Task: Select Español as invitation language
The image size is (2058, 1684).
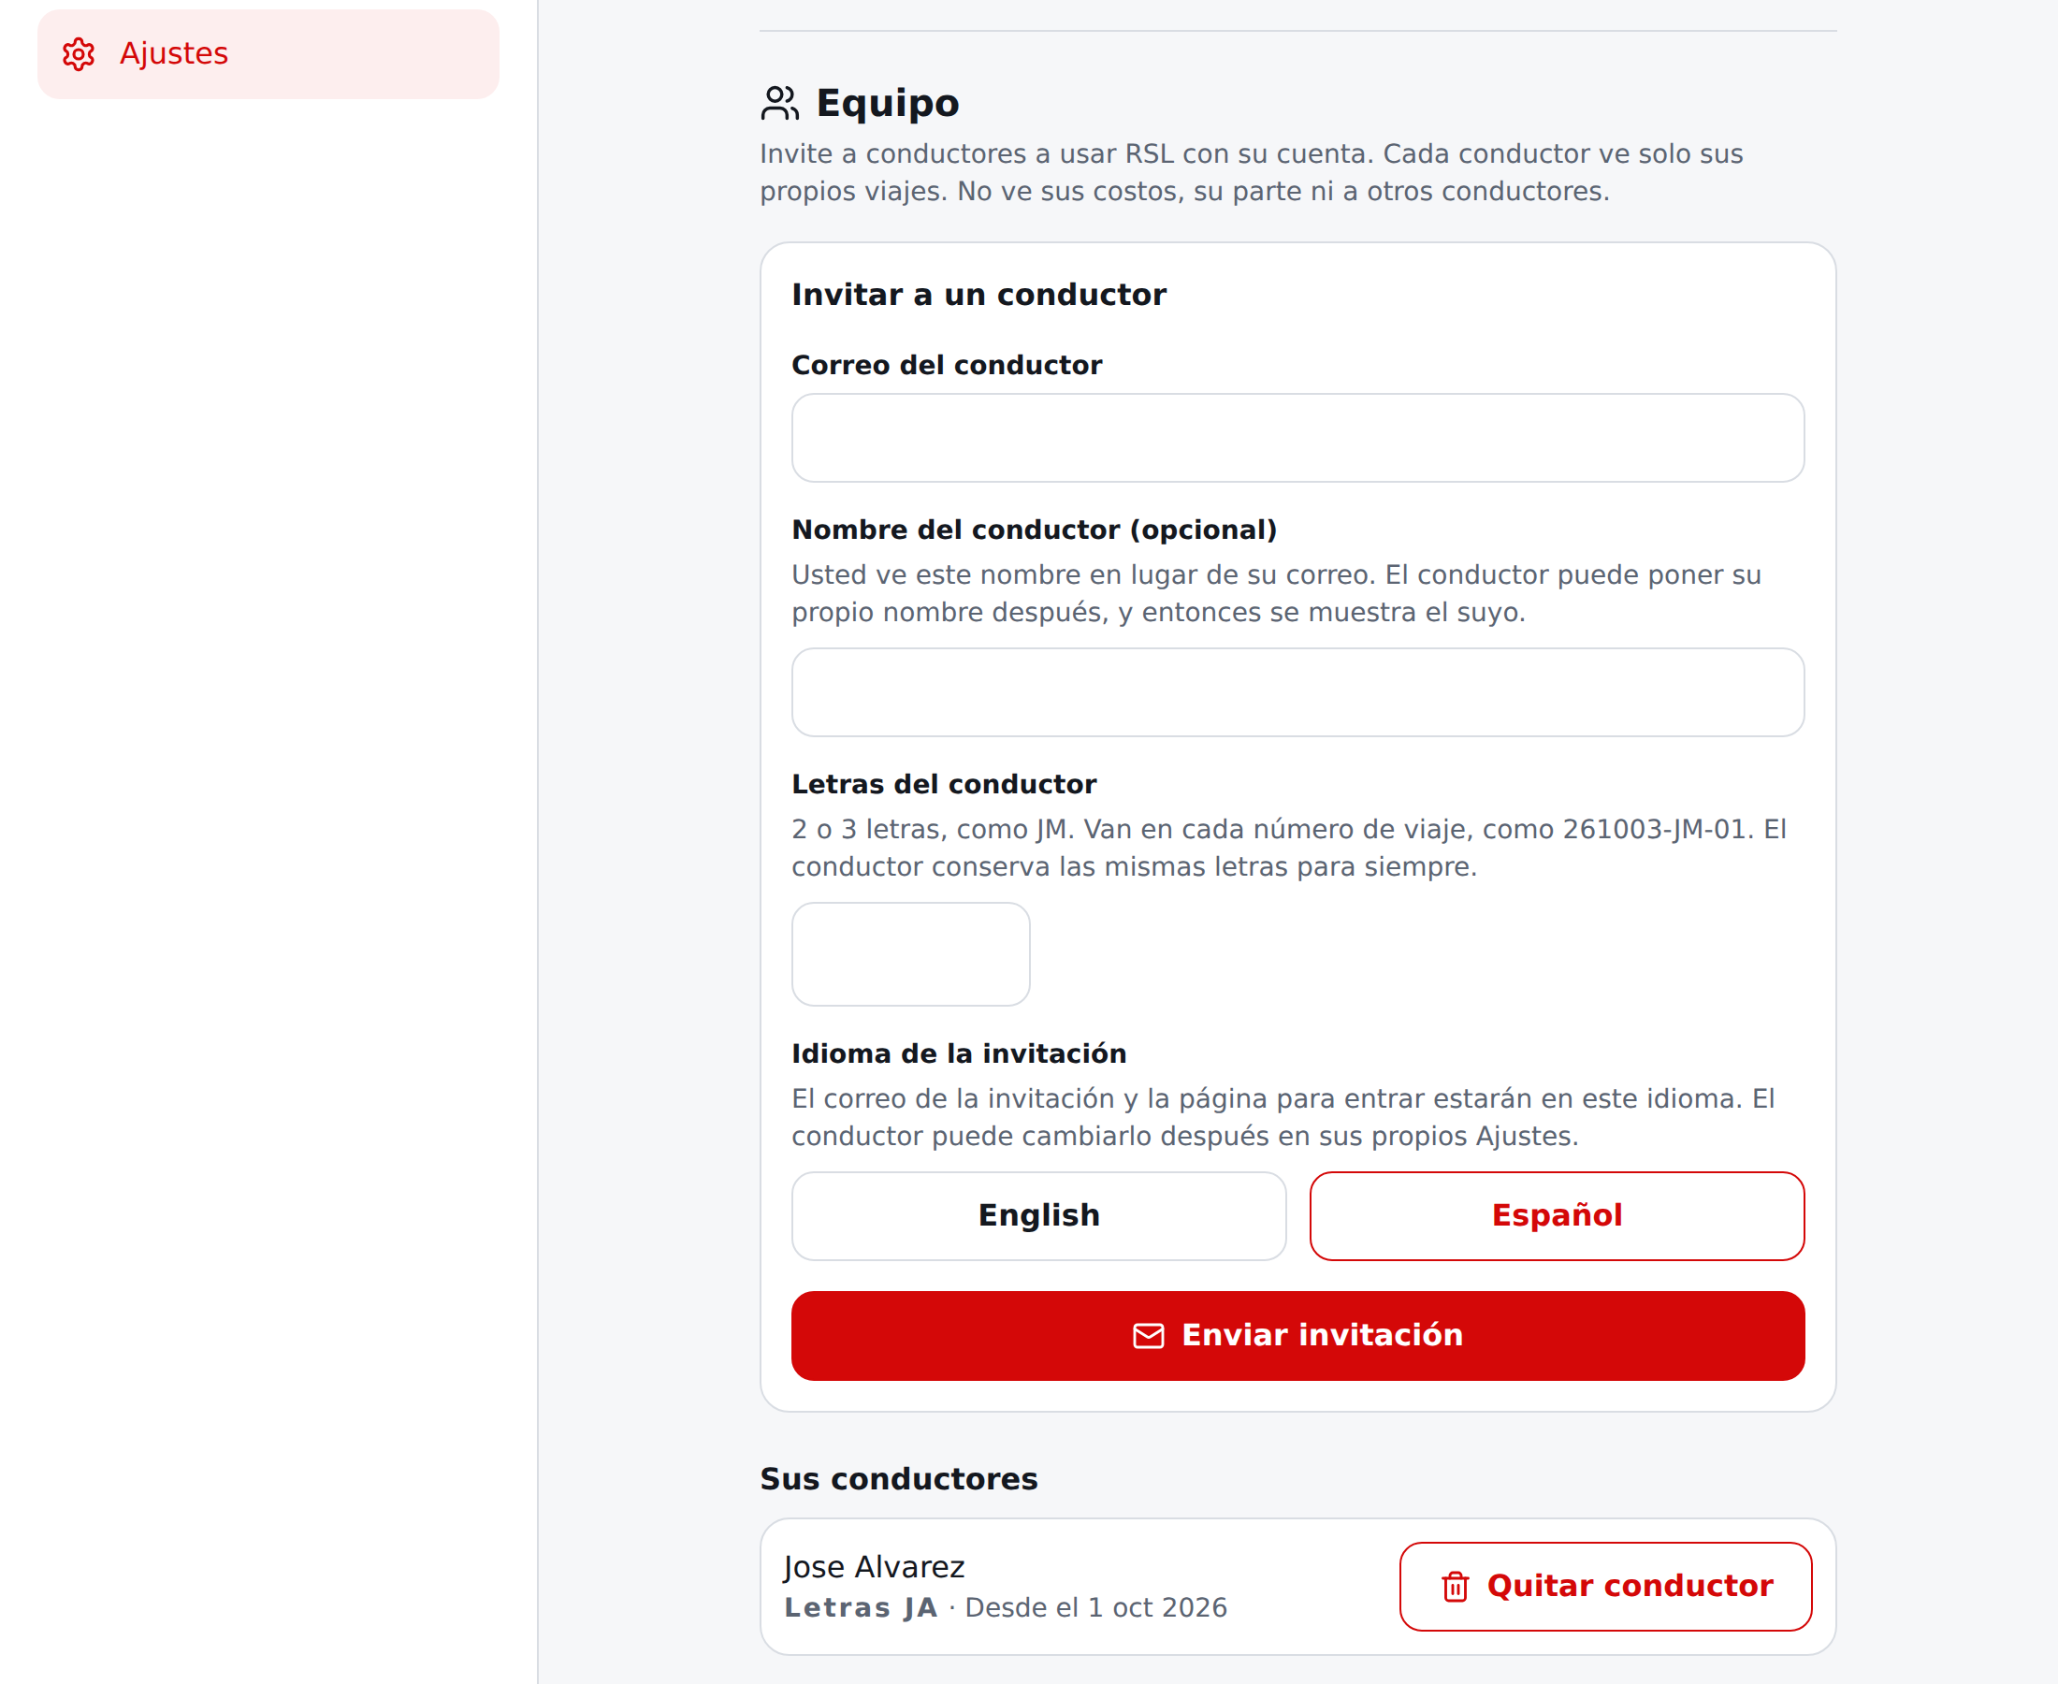Action: (1557, 1216)
